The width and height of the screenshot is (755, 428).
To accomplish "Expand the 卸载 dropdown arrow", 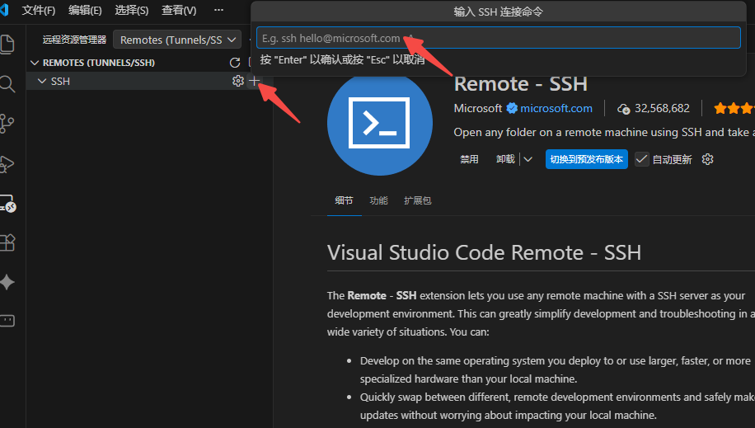I will click(x=528, y=159).
